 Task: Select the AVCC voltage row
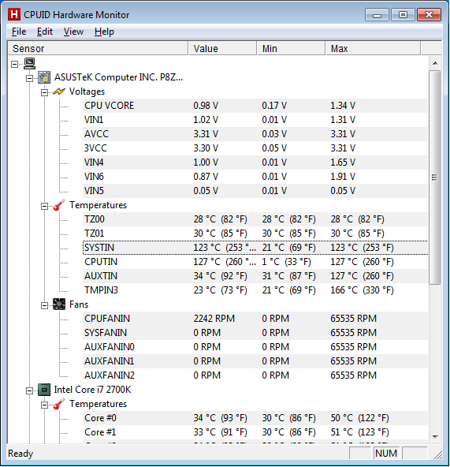255,134
